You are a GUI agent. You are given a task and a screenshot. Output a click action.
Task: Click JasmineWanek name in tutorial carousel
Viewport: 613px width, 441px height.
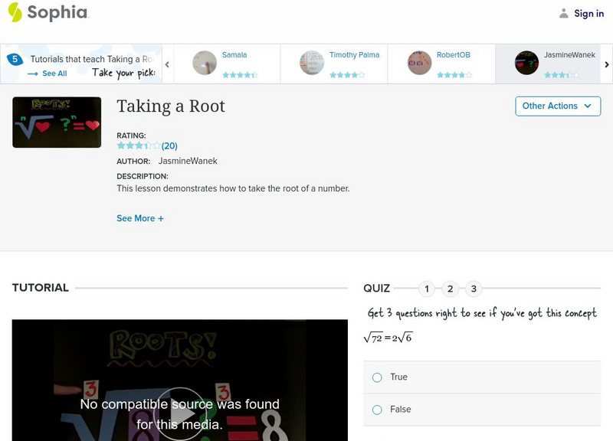[x=569, y=55]
